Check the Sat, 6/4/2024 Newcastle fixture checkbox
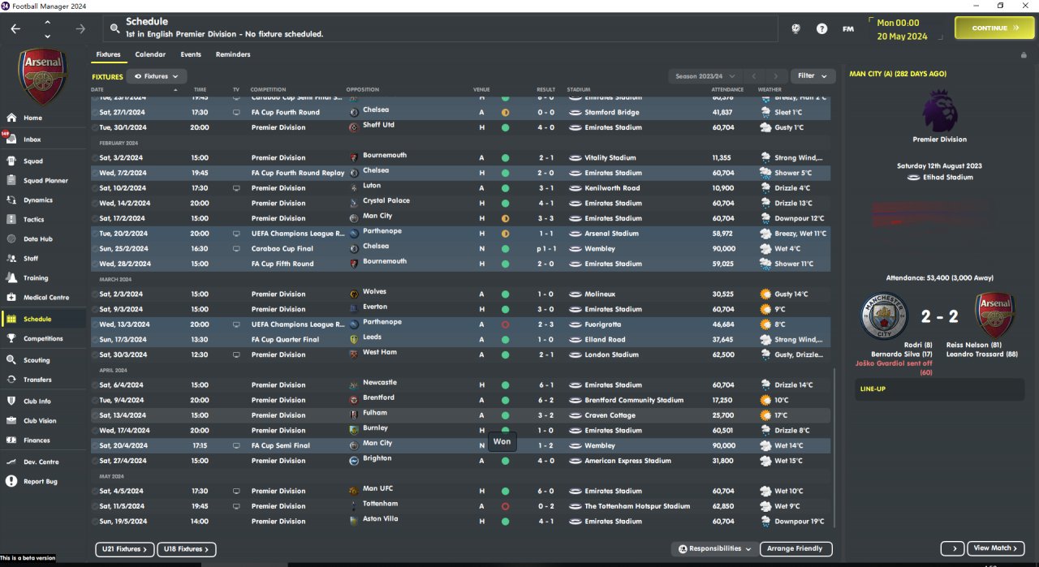This screenshot has width=1039, height=567. [x=95, y=385]
